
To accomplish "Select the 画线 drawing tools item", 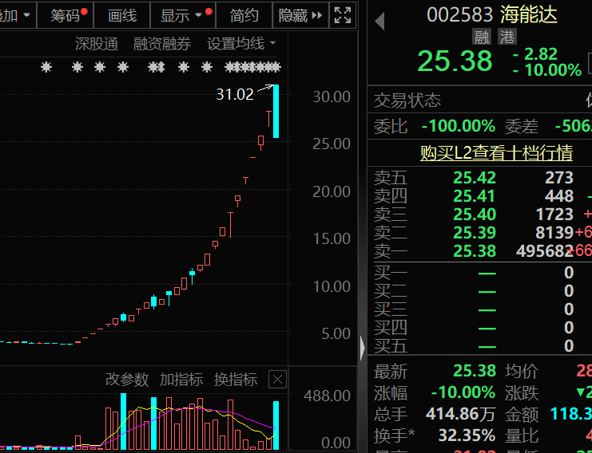I will pos(122,15).
